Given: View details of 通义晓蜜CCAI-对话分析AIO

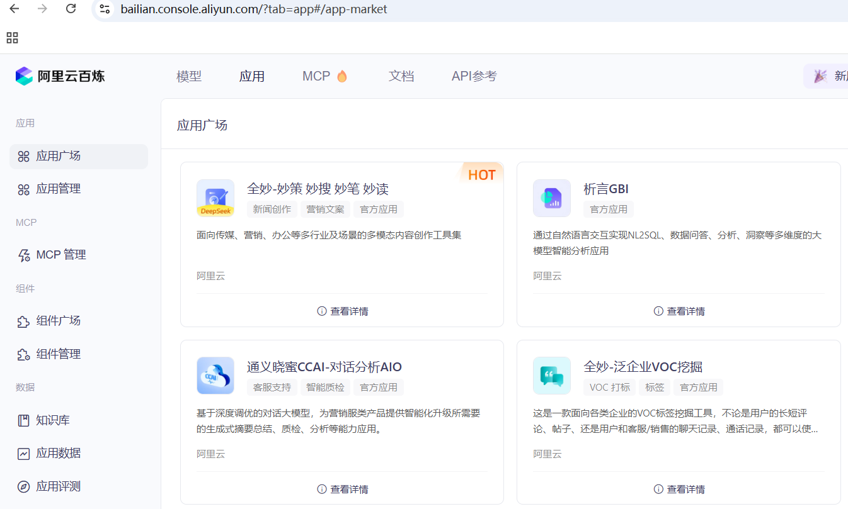Looking at the screenshot, I should pos(343,489).
